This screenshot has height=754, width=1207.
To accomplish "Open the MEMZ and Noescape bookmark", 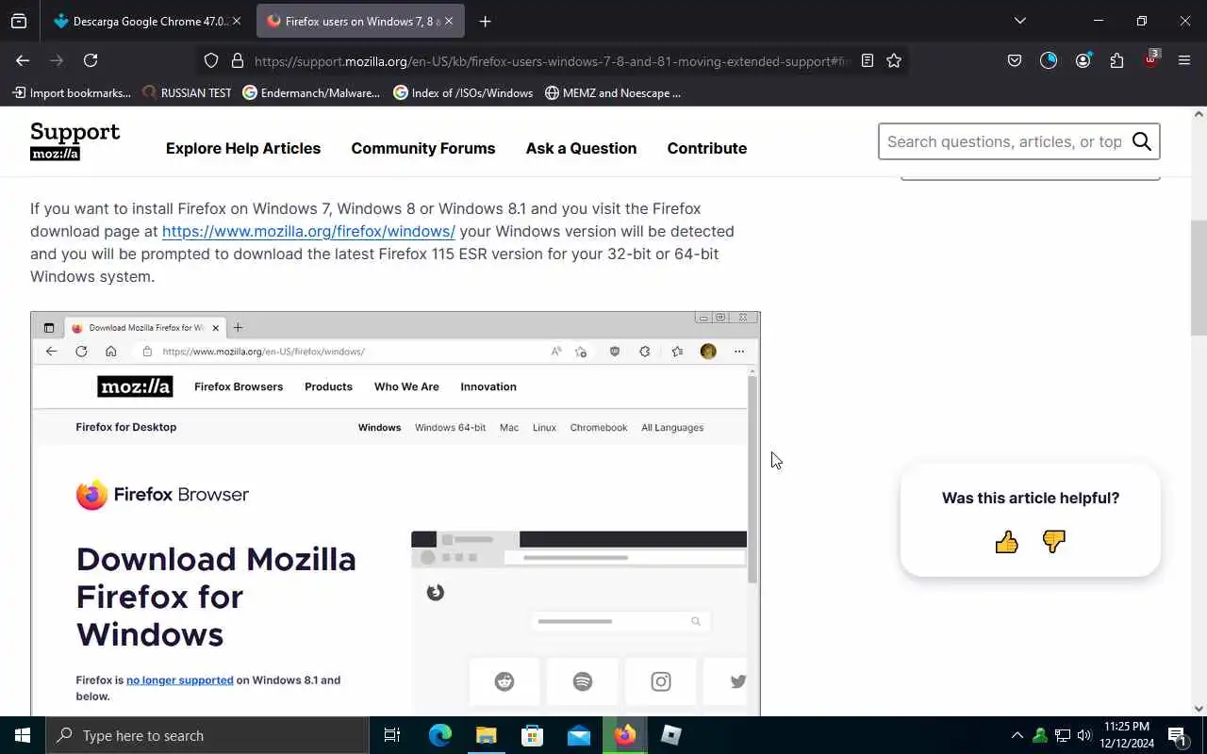I will [x=613, y=92].
